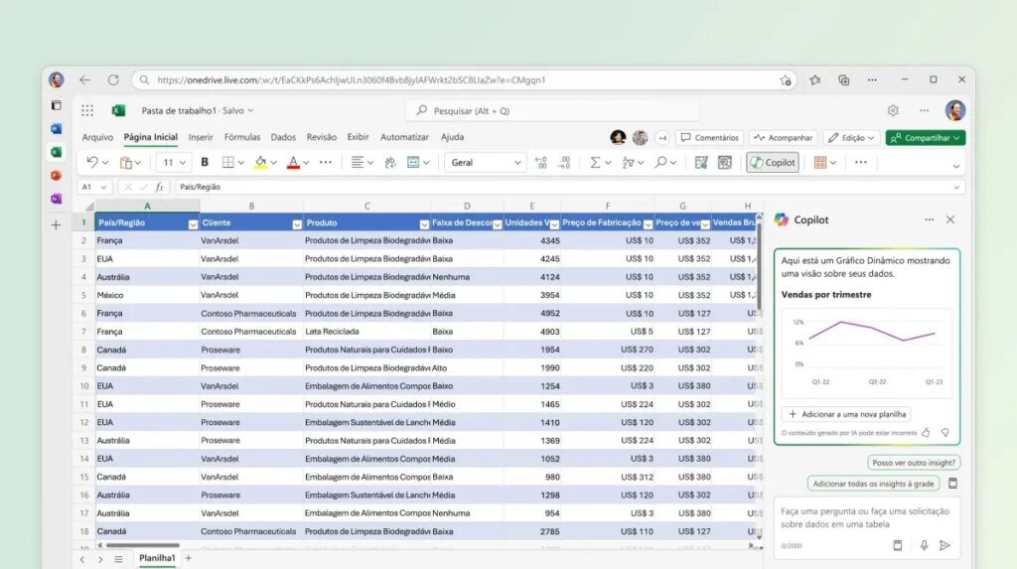Viewport: 1017px width, 569px height.
Task: Click the Bold formatting icon
Action: 205,162
